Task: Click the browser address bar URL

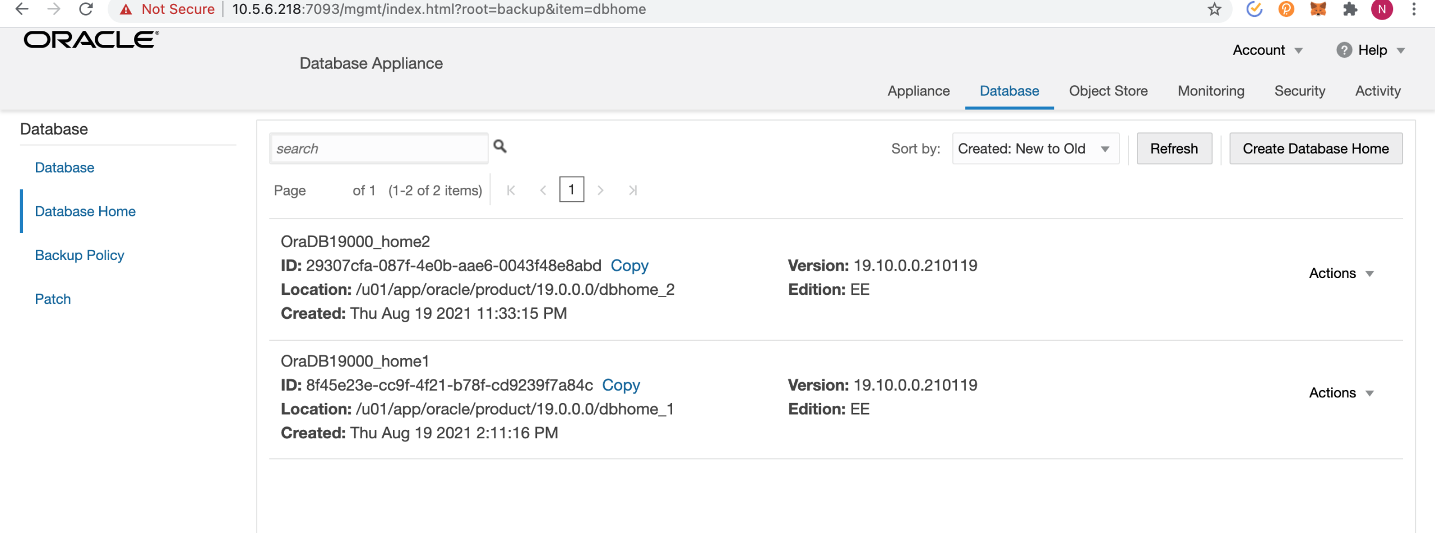Action: click(x=439, y=9)
